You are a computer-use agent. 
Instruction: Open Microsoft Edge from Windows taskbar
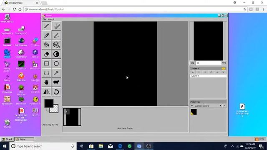tap(120, 146)
